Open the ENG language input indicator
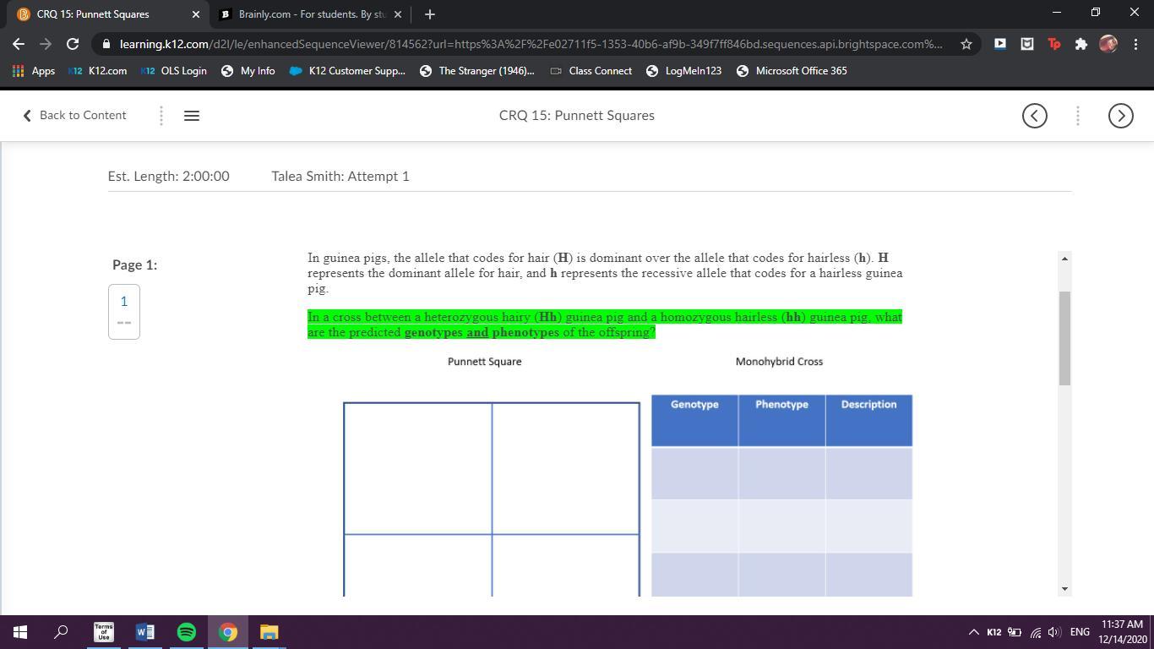 (1080, 632)
